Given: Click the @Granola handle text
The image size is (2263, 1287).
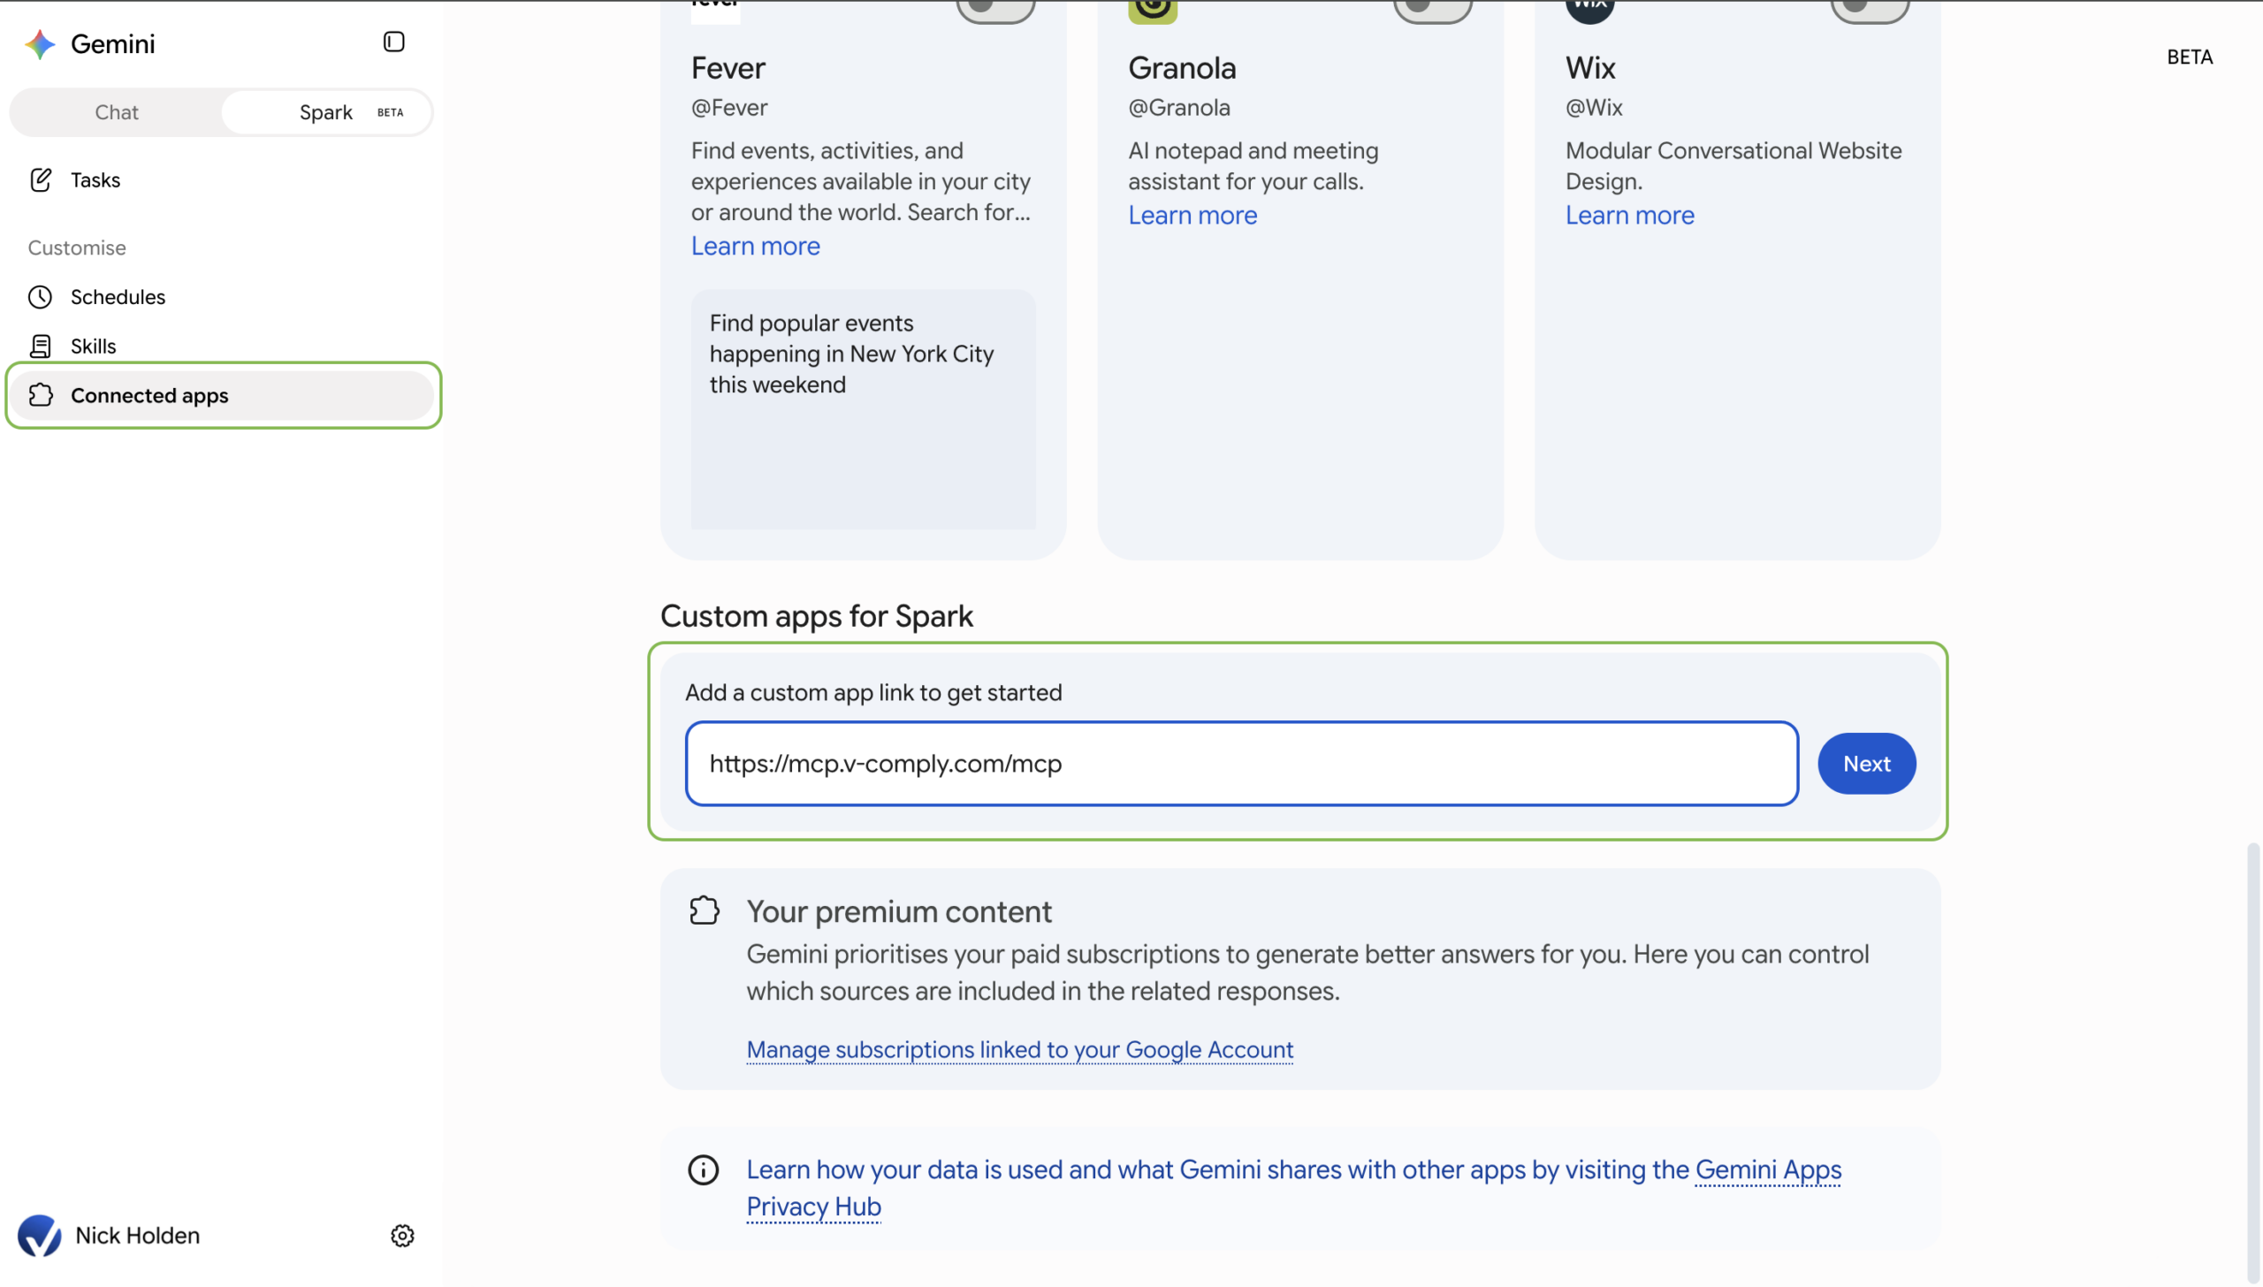Looking at the screenshot, I should click(x=1179, y=108).
